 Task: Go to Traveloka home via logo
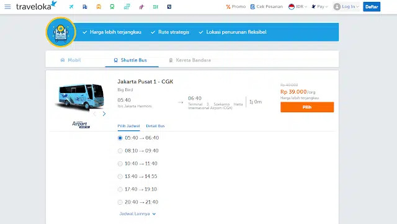click(37, 6)
